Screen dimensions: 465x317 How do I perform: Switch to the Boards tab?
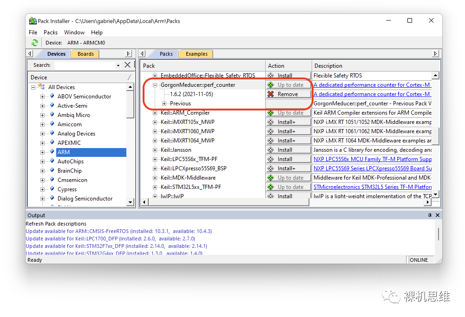click(85, 54)
